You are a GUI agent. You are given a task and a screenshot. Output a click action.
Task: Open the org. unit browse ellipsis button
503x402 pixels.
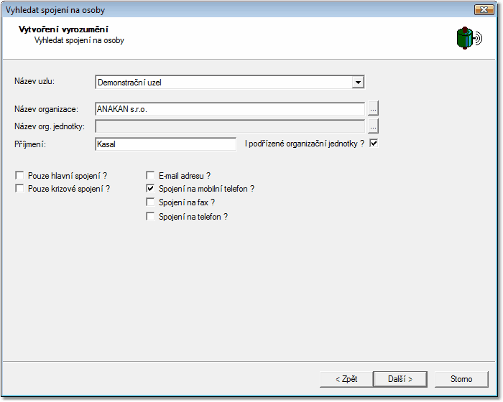click(373, 126)
